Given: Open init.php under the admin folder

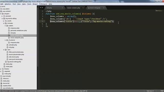Looking at the screenshot, I should click(13, 33).
